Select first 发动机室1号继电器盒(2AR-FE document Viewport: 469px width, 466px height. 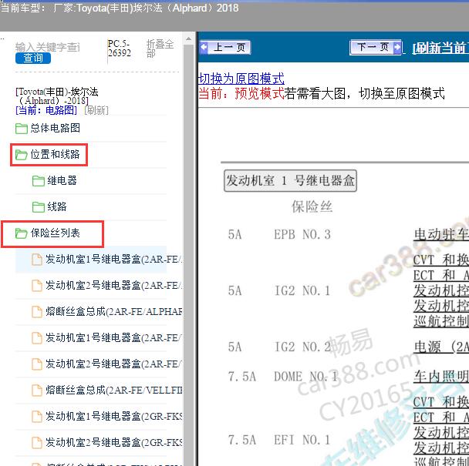113,260
